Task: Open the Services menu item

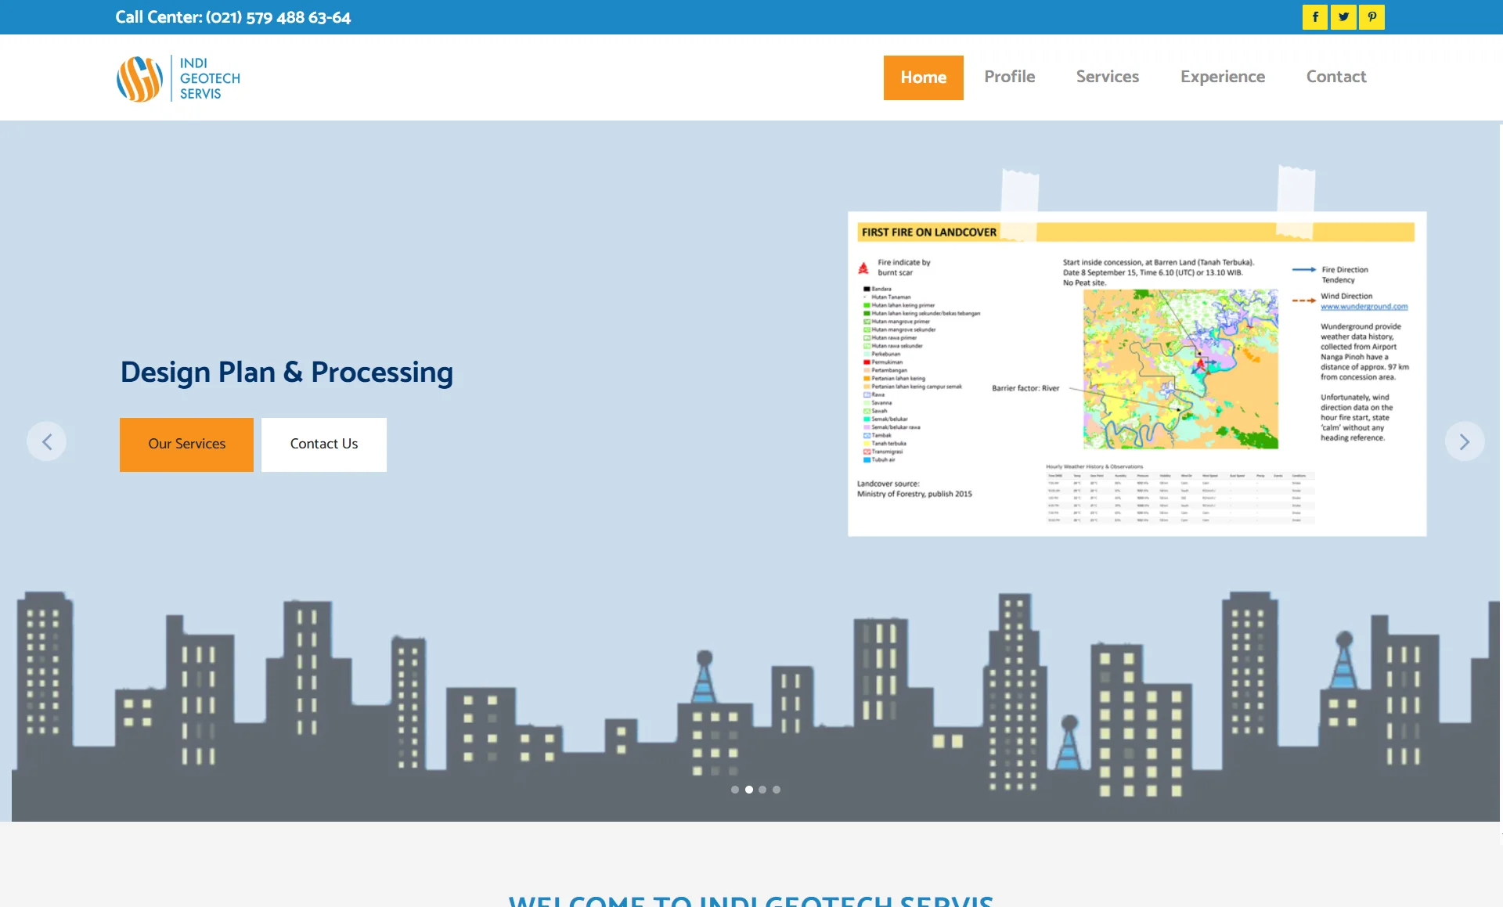Action: pos(1107,77)
